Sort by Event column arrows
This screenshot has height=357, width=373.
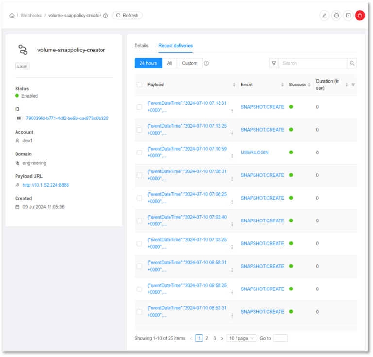pos(282,85)
